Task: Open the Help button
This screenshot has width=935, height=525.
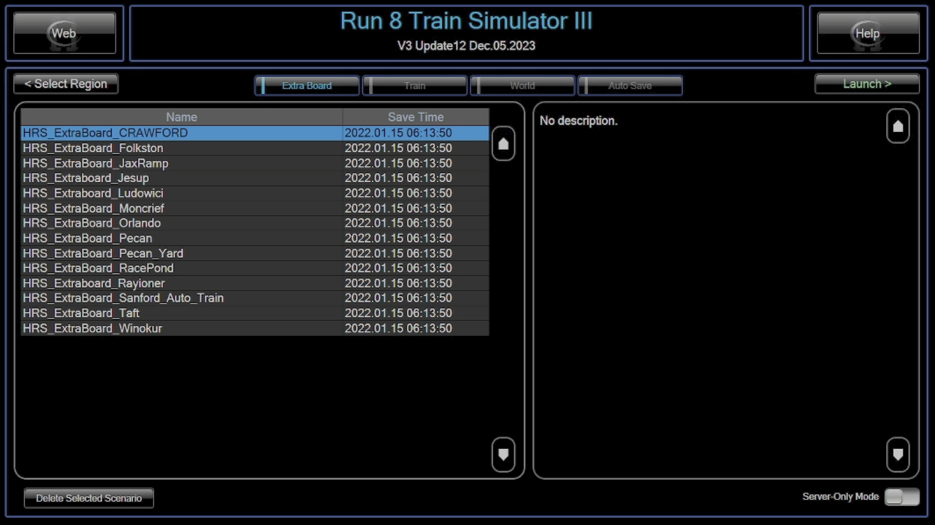Action: (x=868, y=33)
